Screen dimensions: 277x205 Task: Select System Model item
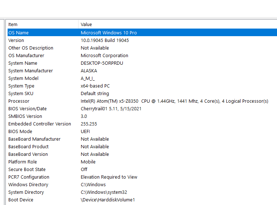point(23,78)
